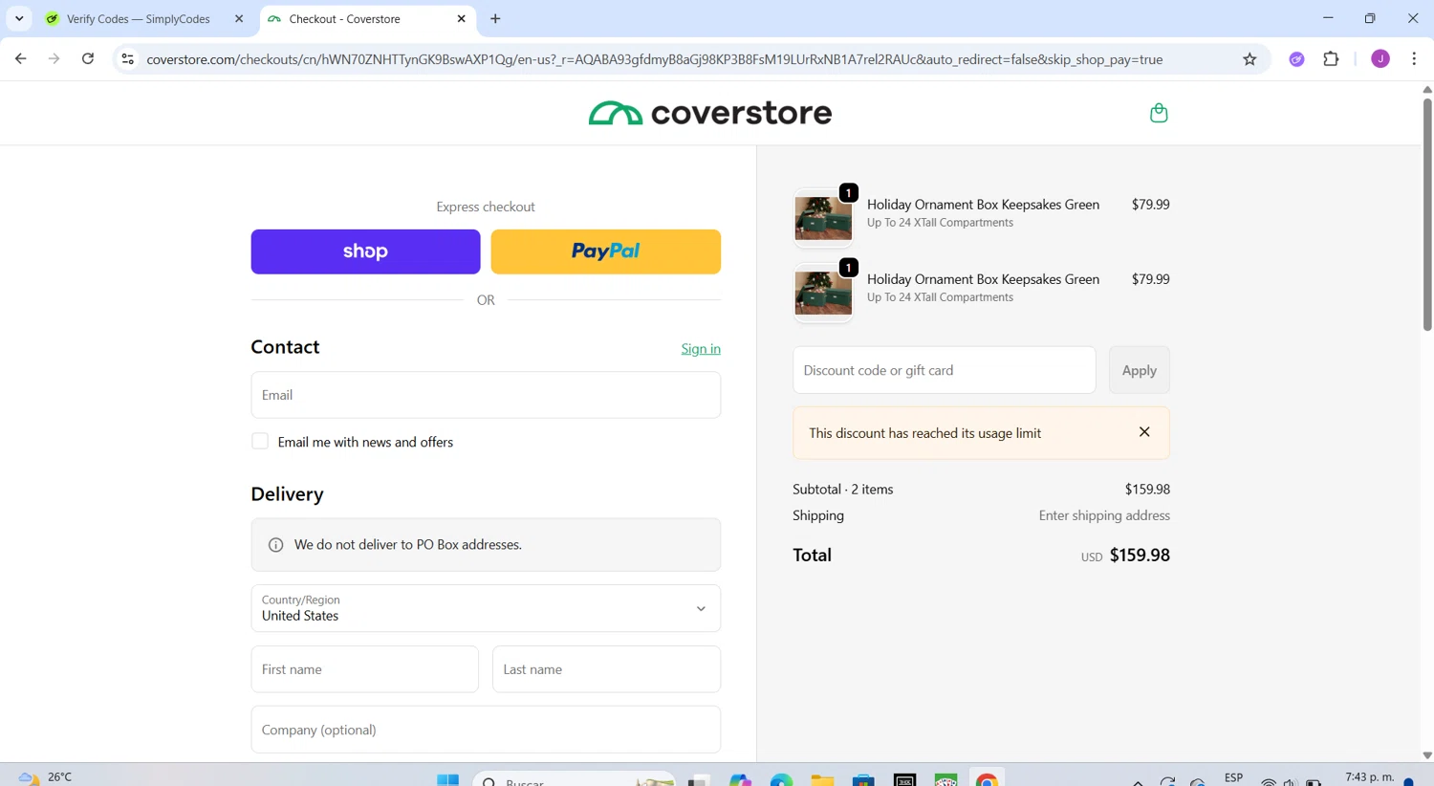1434x786 pixels.
Task: Open Chrome's three-dot menu
Action: [1414, 59]
